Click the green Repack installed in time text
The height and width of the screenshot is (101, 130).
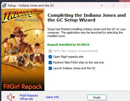click(x=68, y=45)
